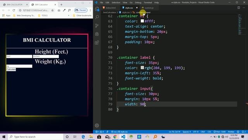This screenshot has height=140, width=248.
Task: Switch to Chrome from taskbar
Action: pyautogui.click(x=115, y=136)
